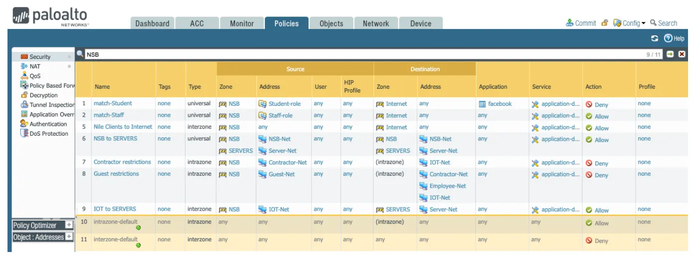
Task: Click the facebook application icon in match-Student row
Action: click(x=482, y=104)
